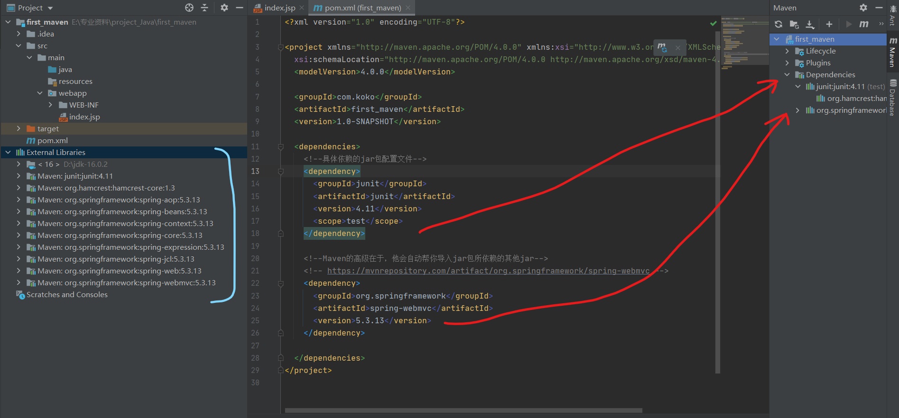Open Maven panel settings gear
899x418 pixels.
[863, 8]
